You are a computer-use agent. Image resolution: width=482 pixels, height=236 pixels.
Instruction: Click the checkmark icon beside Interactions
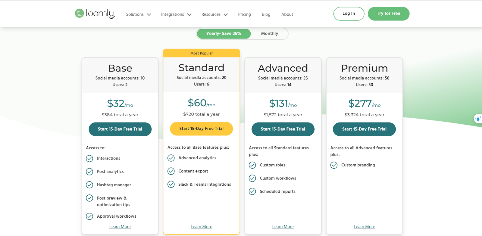89,158
